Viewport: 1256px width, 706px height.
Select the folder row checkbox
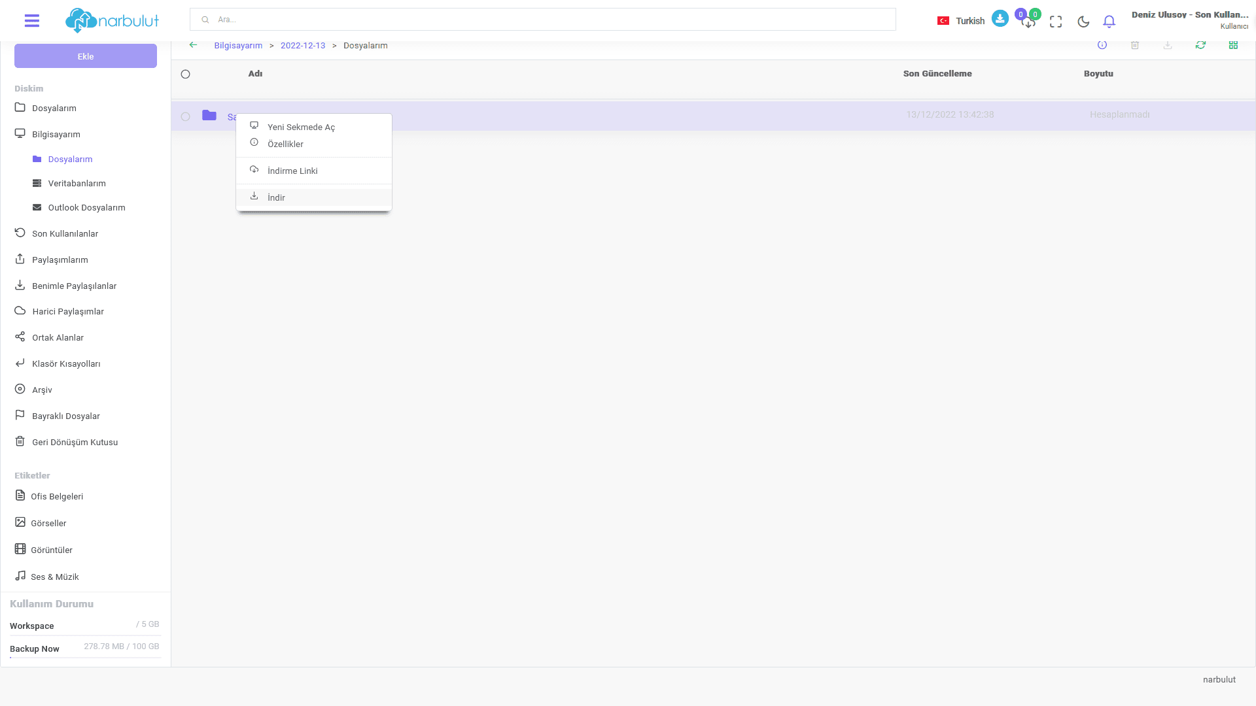coord(186,116)
